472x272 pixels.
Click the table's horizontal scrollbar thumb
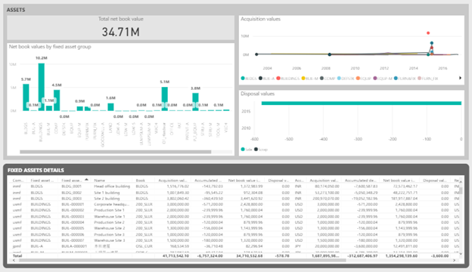tap(182, 260)
